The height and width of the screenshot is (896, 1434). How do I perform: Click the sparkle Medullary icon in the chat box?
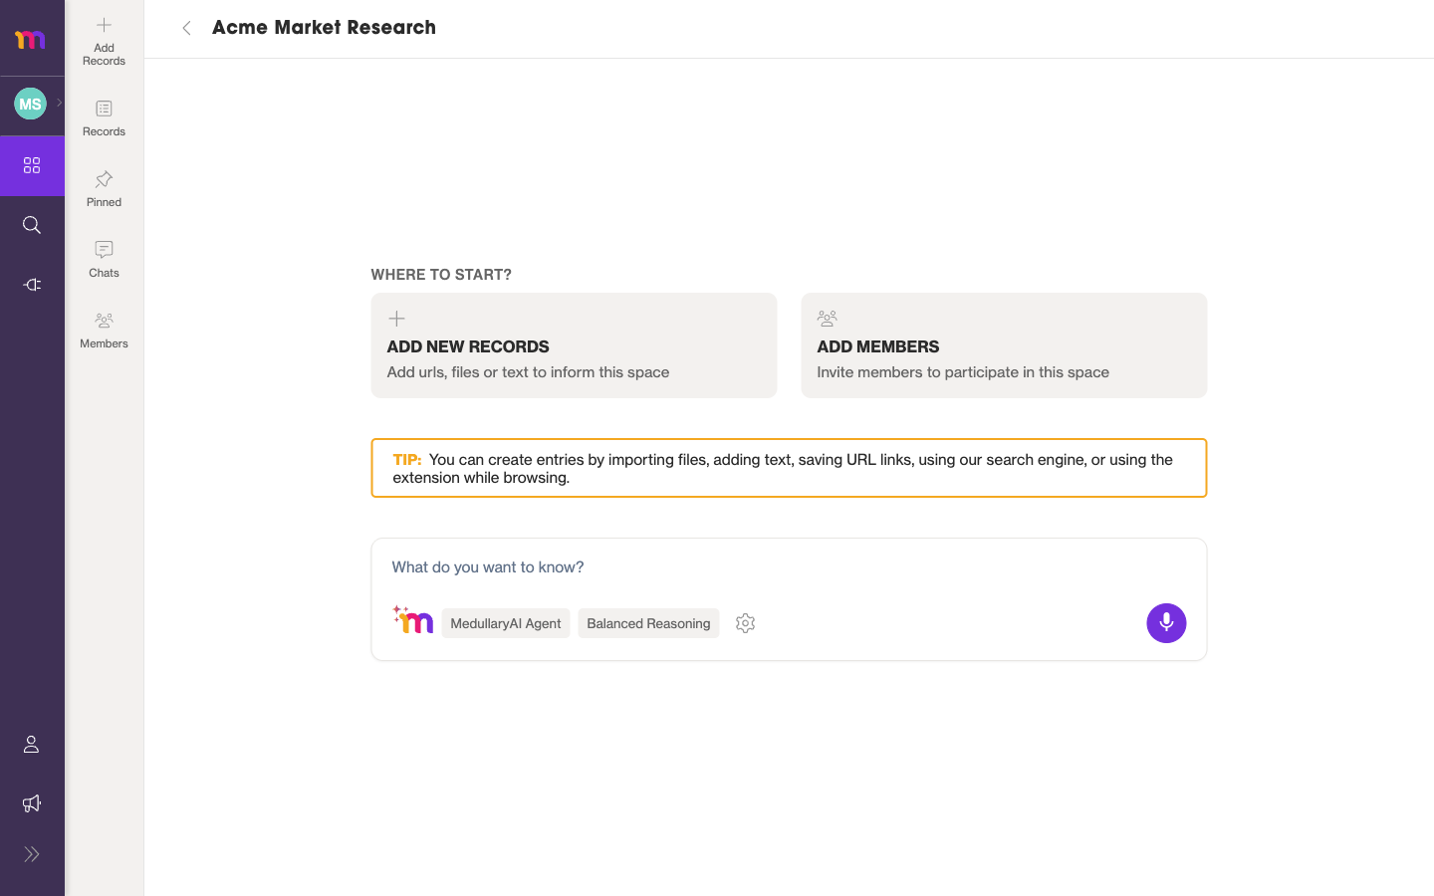[412, 620]
